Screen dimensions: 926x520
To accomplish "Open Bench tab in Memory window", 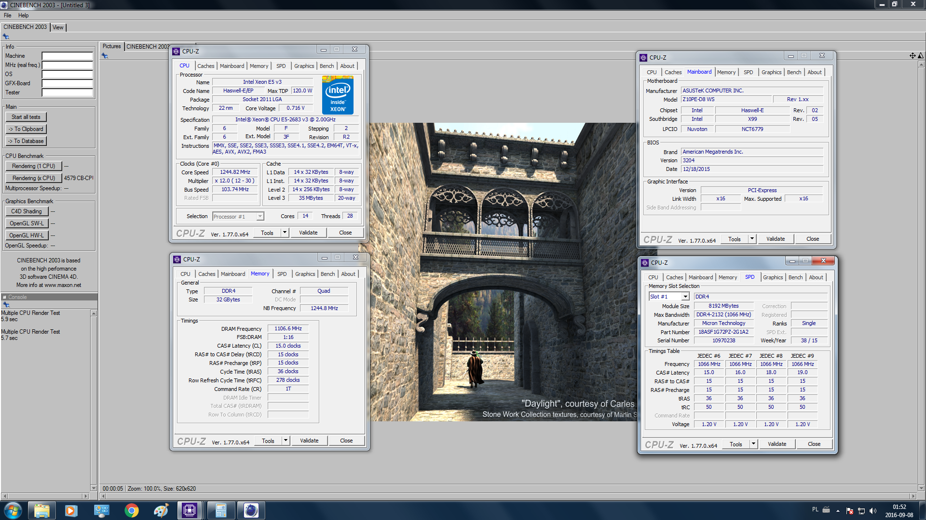I will tap(327, 274).
